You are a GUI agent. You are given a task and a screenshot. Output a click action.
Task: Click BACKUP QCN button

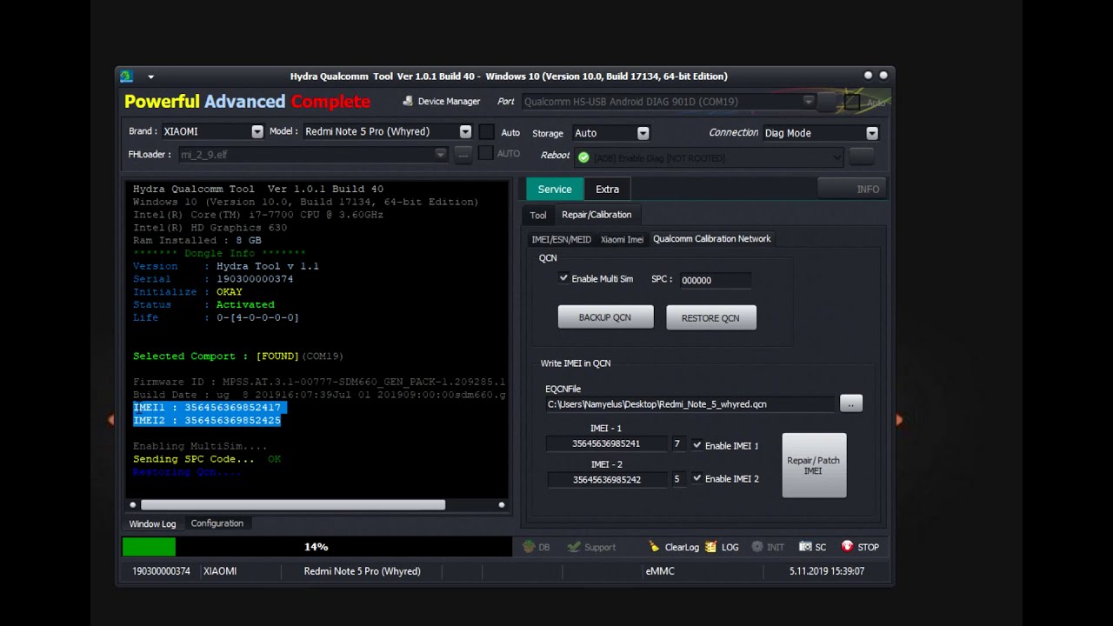pos(605,317)
